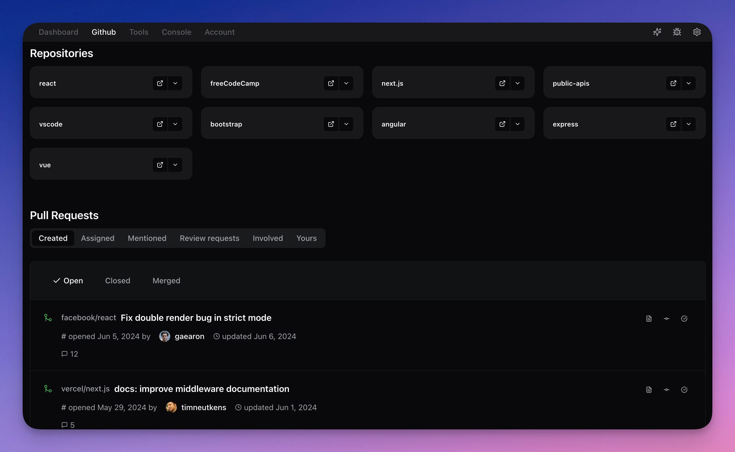Click the comment icon with 5 comments

click(x=64, y=425)
